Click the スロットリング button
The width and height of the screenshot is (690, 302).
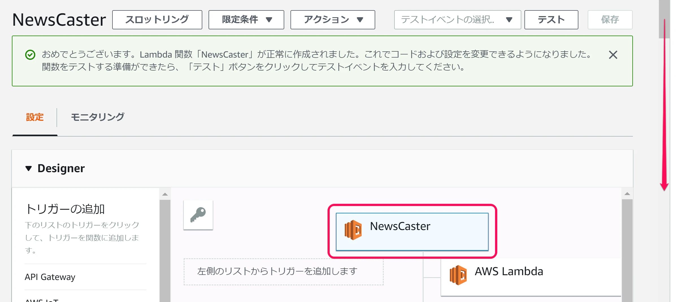157,20
